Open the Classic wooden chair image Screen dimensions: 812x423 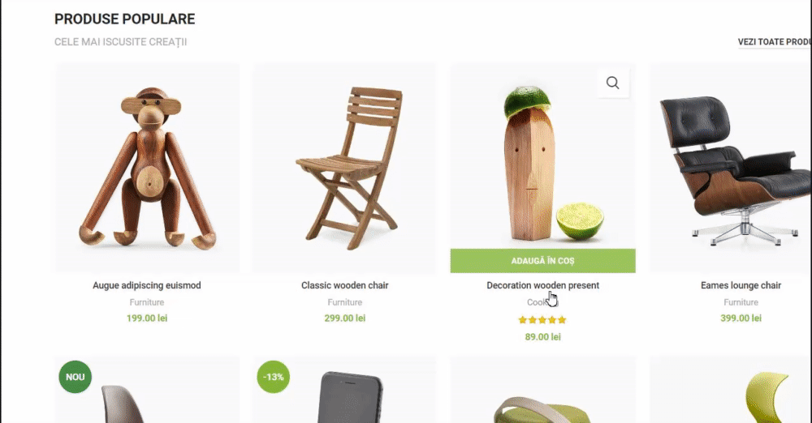pyautogui.click(x=345, y=168)
